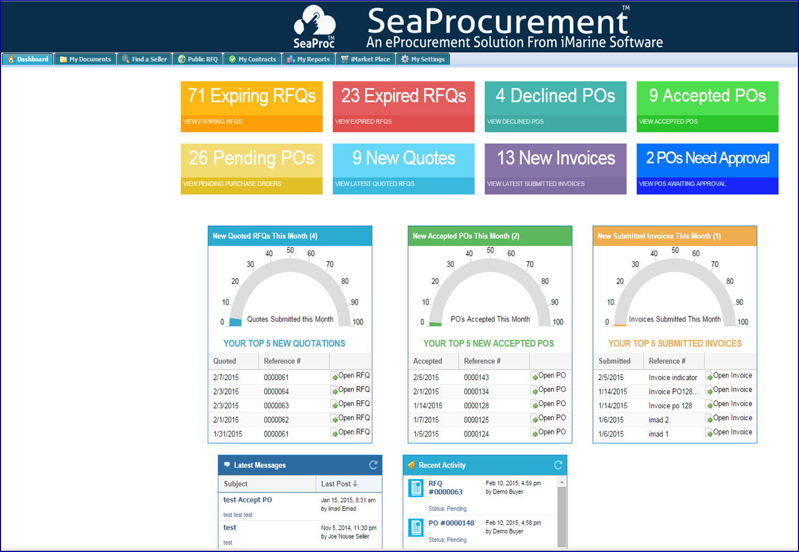Open the Dashboard tab
This screenshot has width=799, height=552.
pyautogui.click(x=28, y=59)
